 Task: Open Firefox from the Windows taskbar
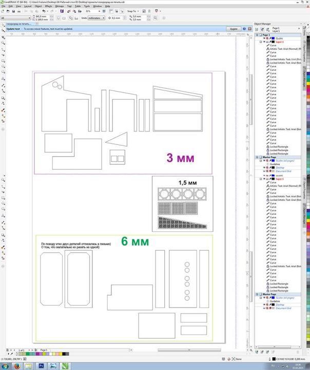tap(17, 366)
